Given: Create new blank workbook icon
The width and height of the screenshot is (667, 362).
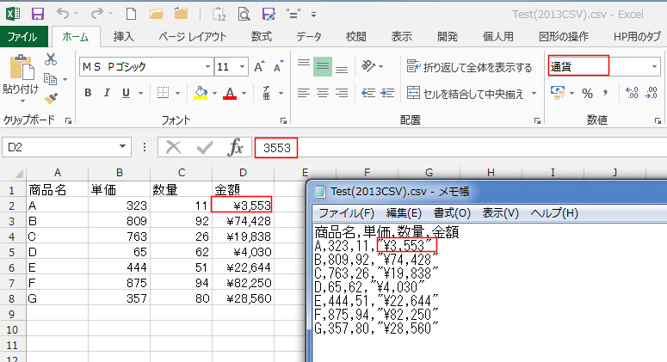Looking at the screenshot, I should click(131, 14).
